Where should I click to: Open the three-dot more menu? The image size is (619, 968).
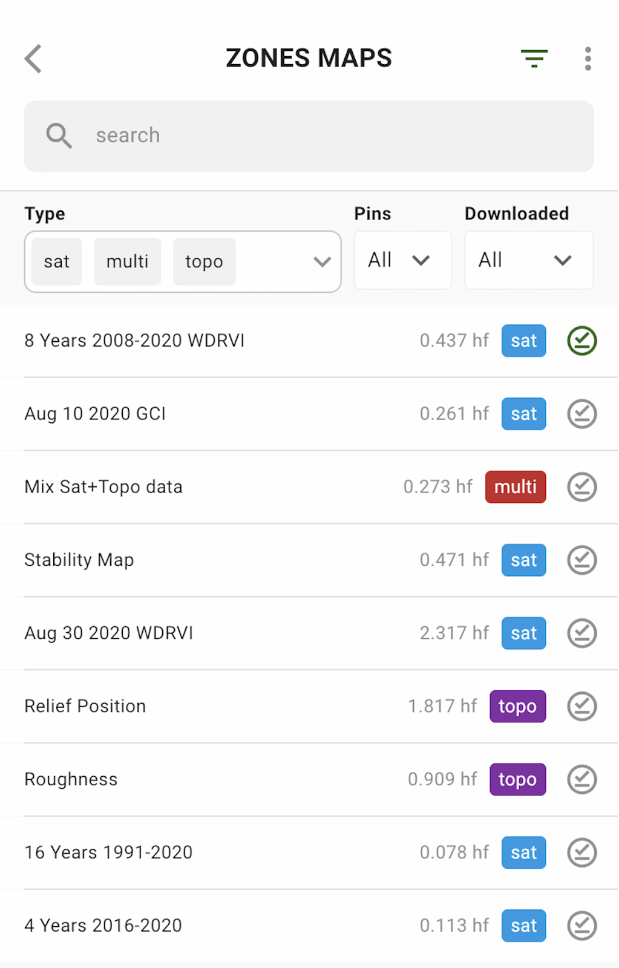tap(588, 59)
